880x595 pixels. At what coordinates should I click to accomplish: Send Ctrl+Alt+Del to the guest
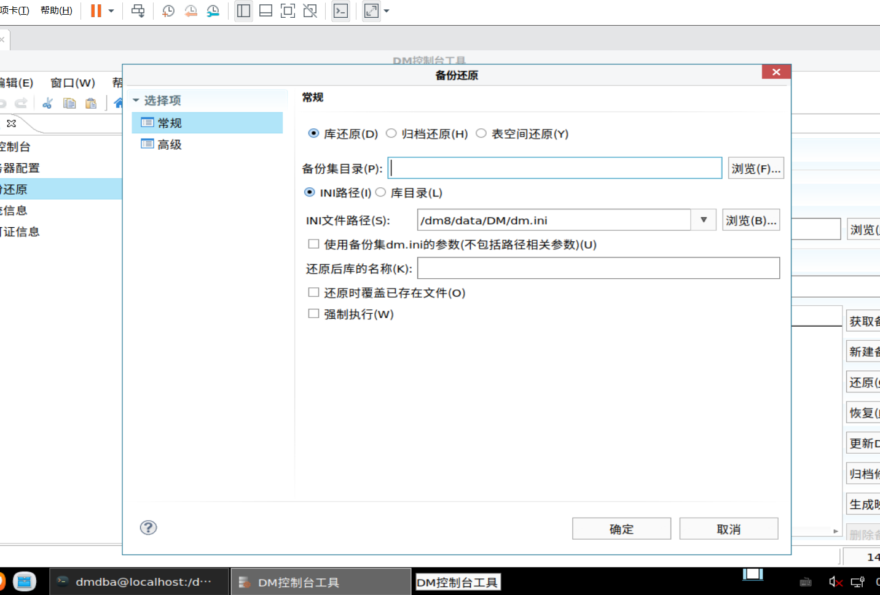click(x=138, y=10)
